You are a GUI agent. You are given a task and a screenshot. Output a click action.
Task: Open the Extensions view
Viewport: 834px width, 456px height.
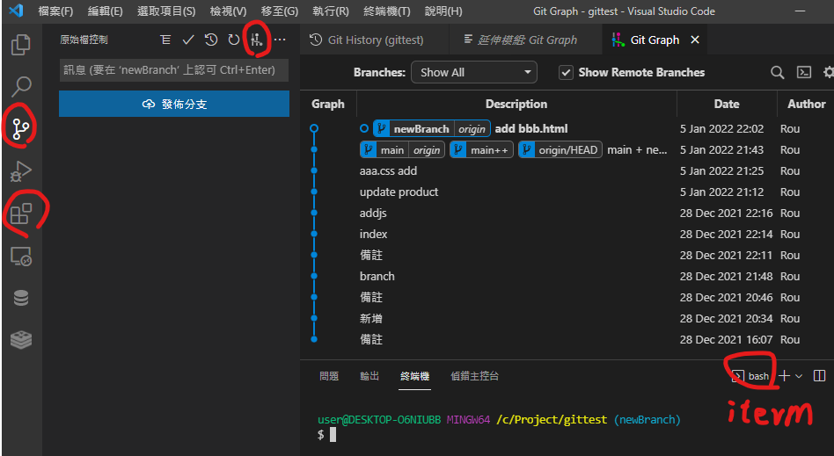pyautogui.click(x=21, y=214)
